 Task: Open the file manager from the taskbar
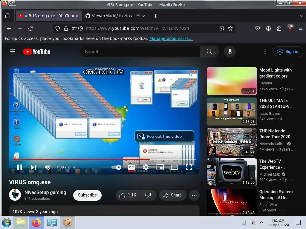click(21, 222)
